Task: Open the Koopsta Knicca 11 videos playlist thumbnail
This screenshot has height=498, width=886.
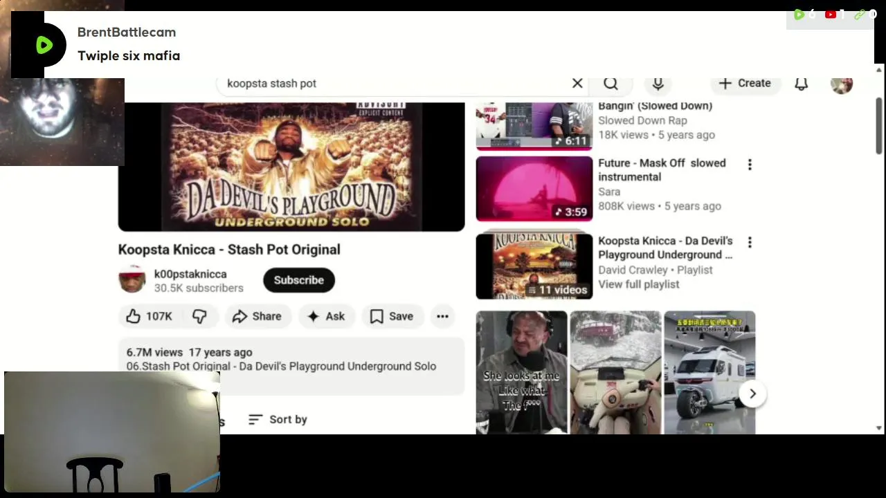Action: 534,266
